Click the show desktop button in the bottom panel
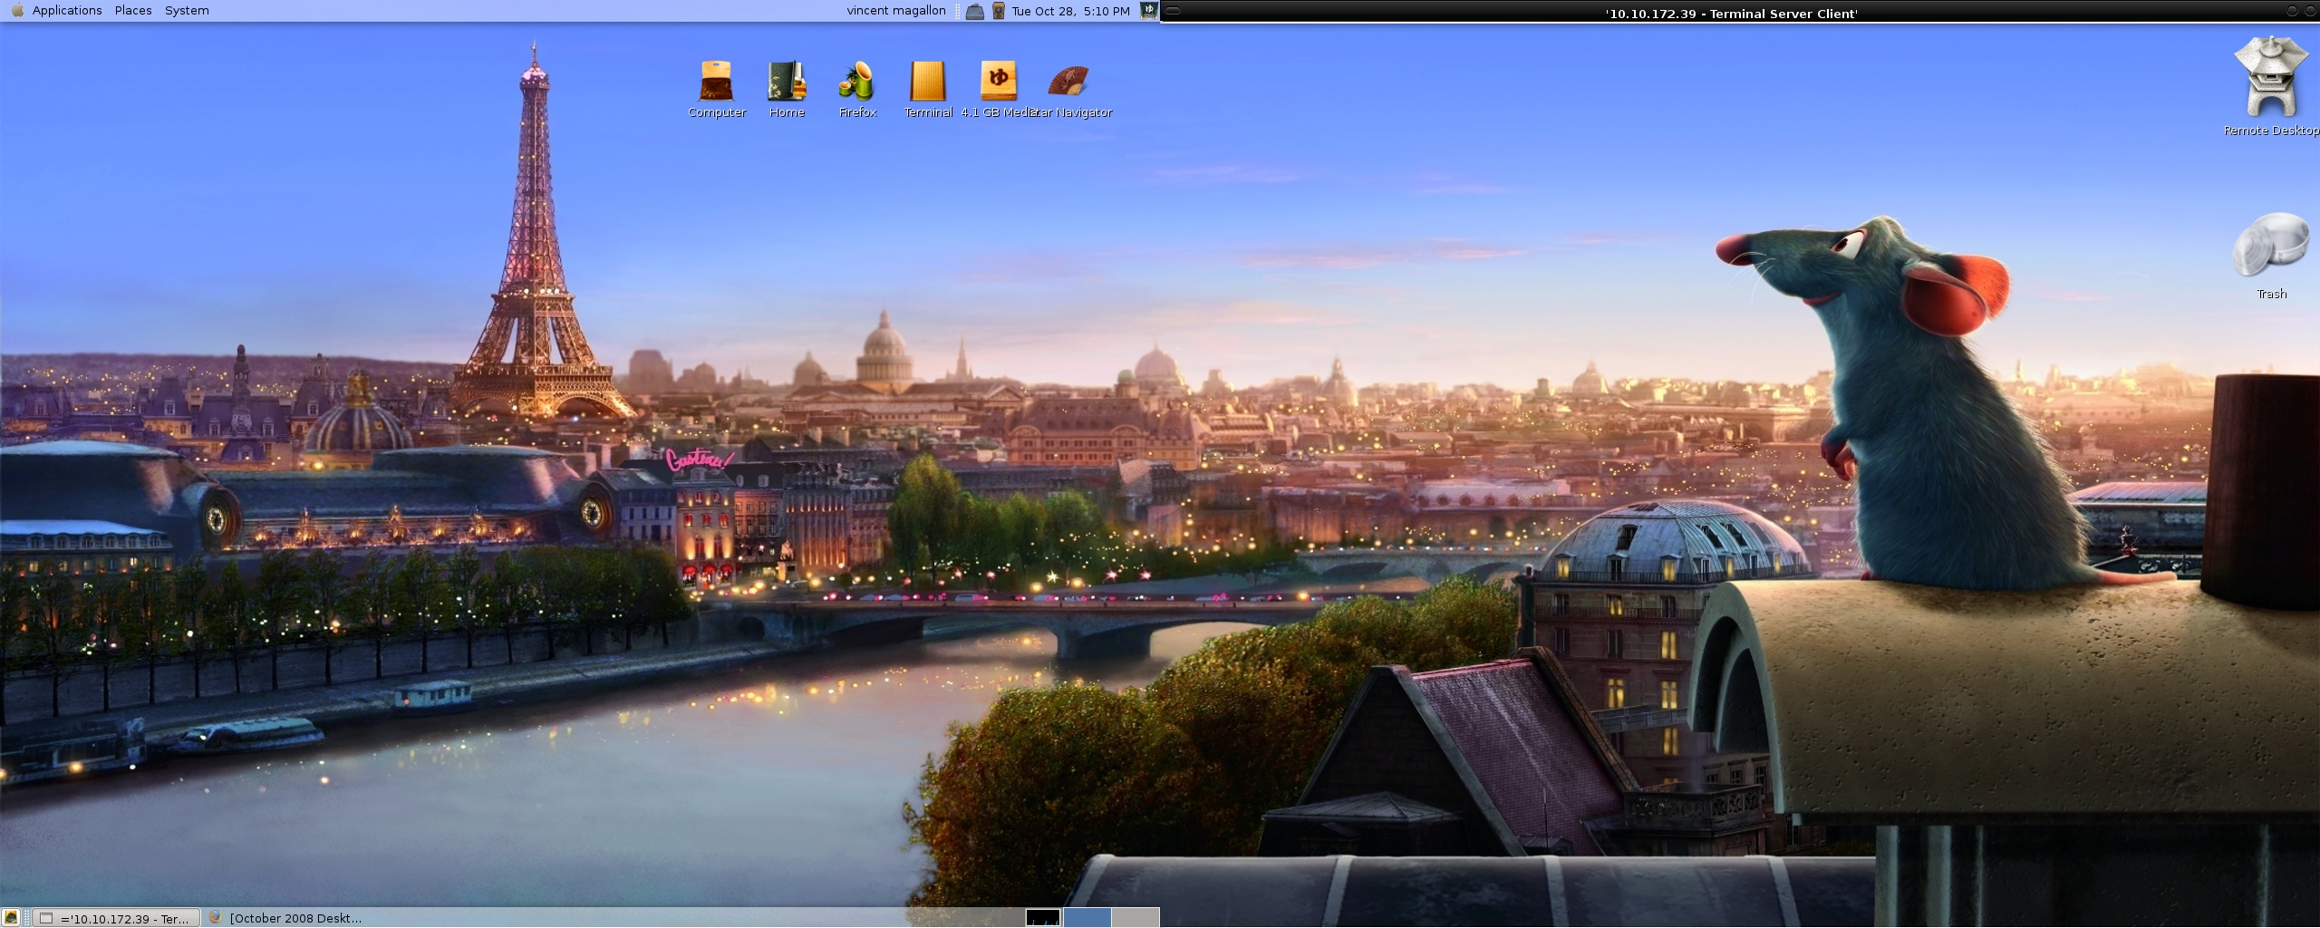The width and height of the screenshot is (2320, 928). click(11, 918)
